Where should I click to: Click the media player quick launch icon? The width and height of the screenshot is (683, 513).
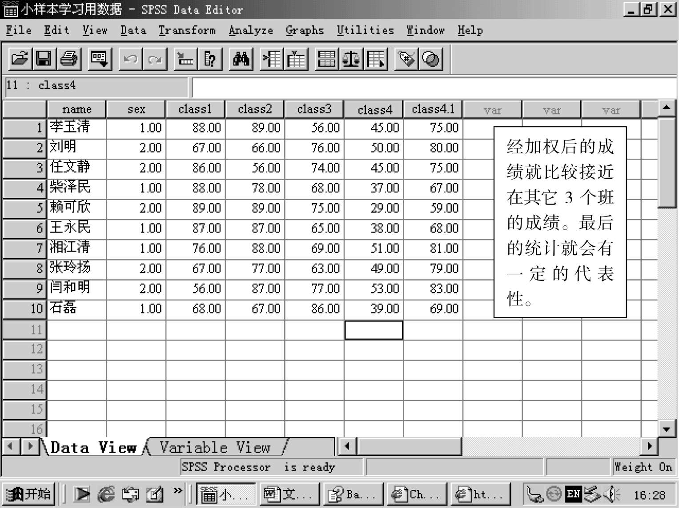pos(82,494)
